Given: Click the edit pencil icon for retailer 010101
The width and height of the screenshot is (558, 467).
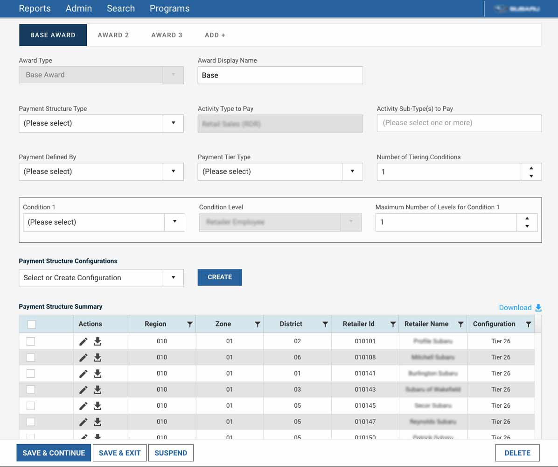Looking at the screenshot, I should click(84, 341).
